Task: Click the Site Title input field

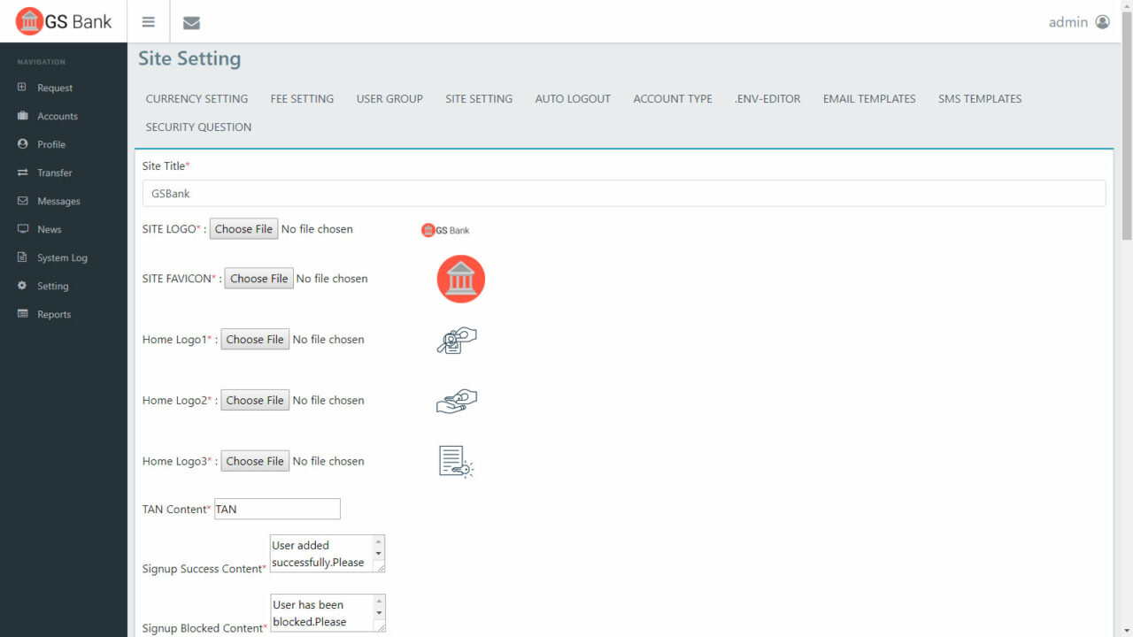Action: coord(623,193)
